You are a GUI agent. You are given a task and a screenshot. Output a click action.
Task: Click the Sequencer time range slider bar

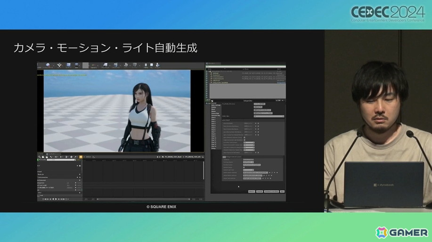click(143, 199)
